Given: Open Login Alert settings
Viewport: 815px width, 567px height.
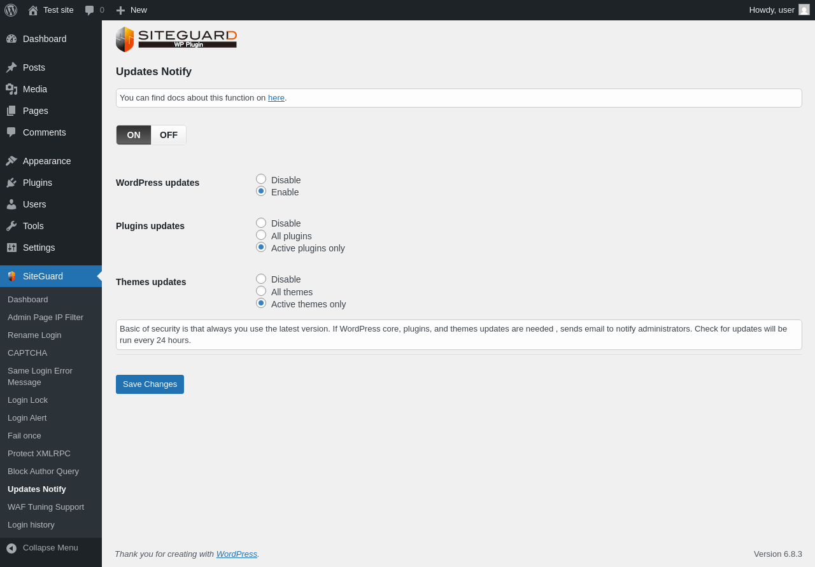Looking at the screenshot, I should 51,418.
